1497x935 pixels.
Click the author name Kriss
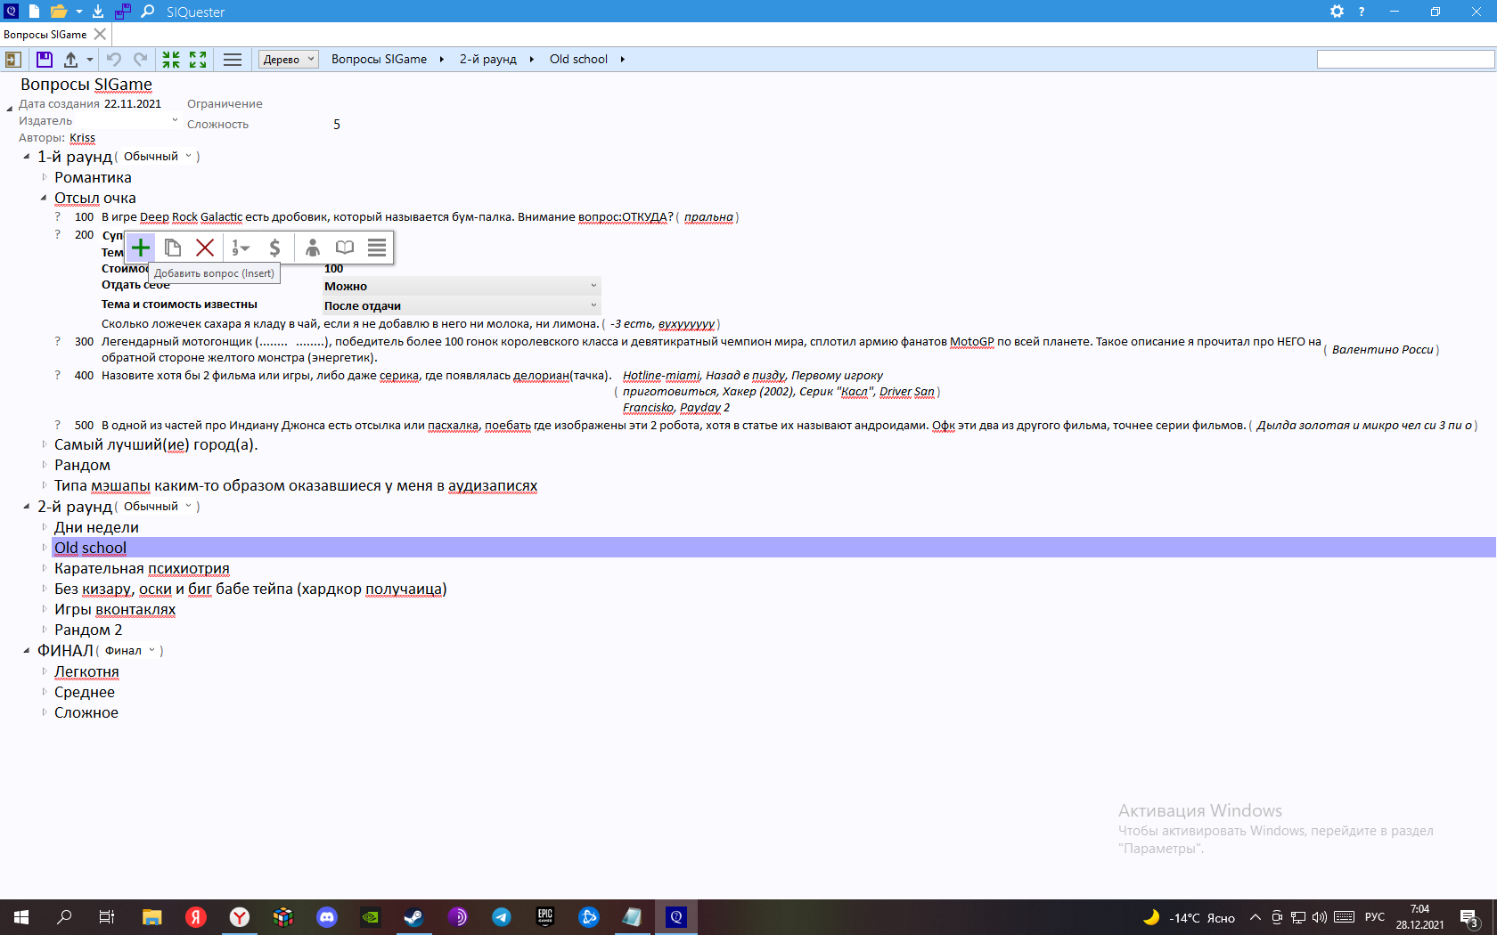(x=82, y=138)
